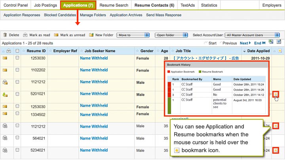Open the Job Postings tab
The image size is (285, 160).
point(46,5)
